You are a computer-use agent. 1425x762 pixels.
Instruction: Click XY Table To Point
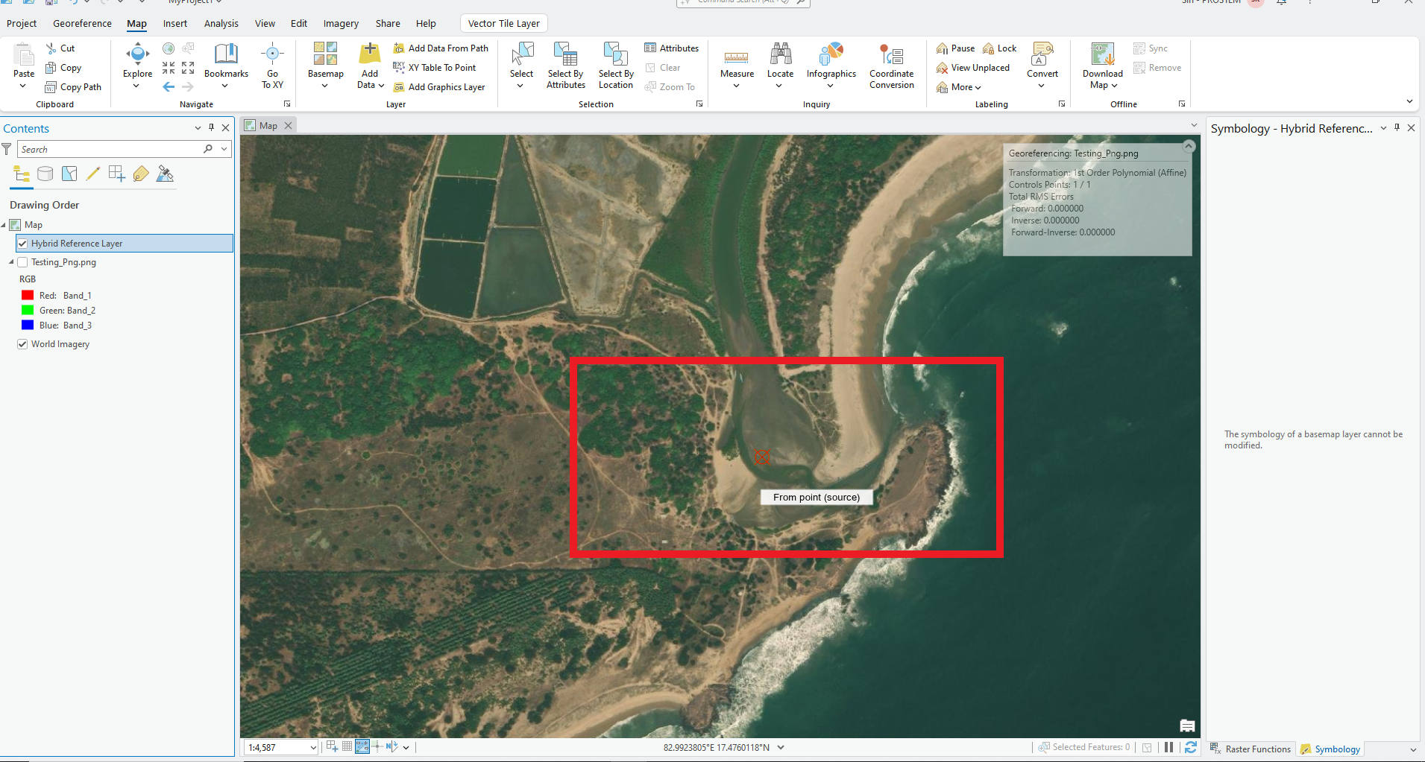point(435,68)
